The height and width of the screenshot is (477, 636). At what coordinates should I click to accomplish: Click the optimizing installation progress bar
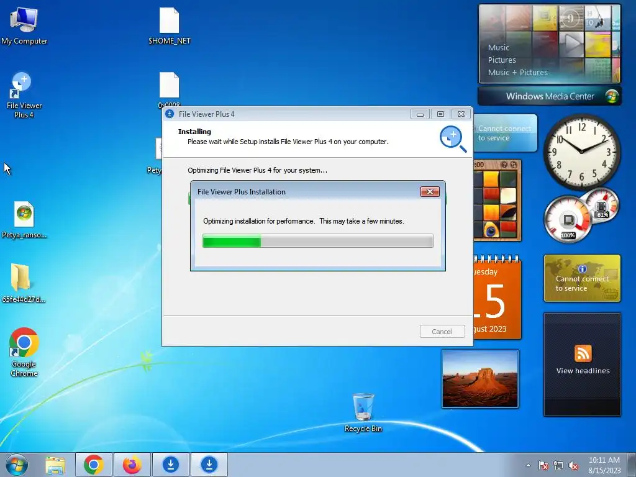tap(317, 241)
